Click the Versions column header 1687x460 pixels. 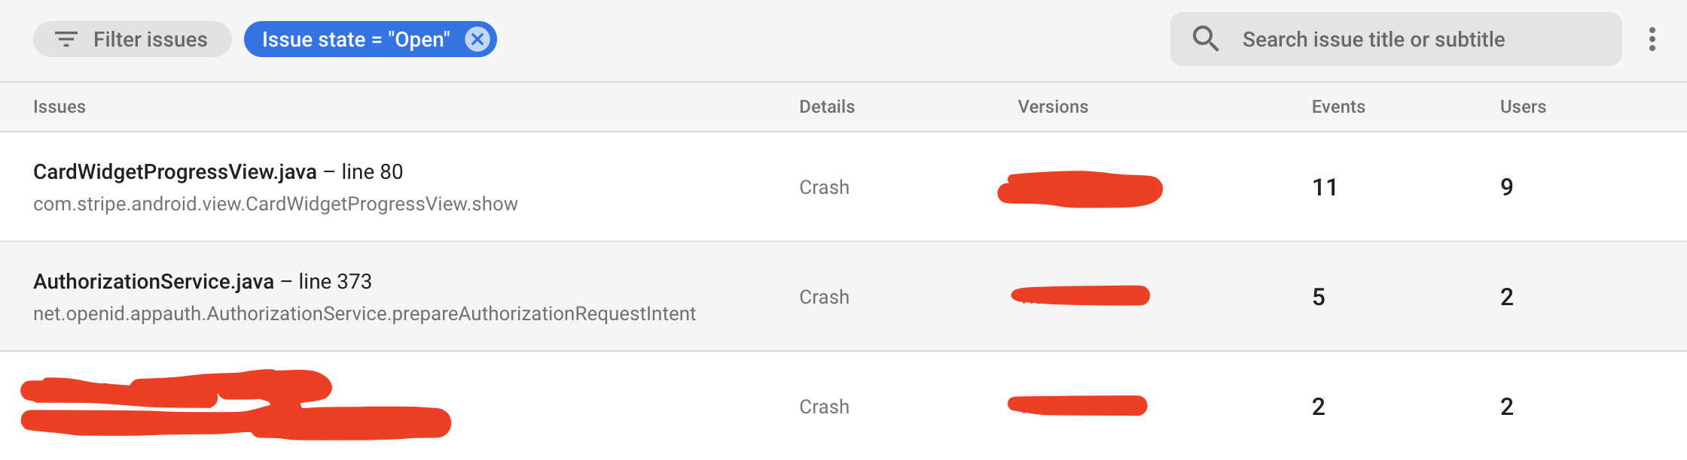[x=1053, y=106]
